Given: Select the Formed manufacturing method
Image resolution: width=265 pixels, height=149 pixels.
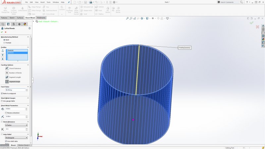Looking at the screenshot, I should pyautogui.click(x=4, y=43).
